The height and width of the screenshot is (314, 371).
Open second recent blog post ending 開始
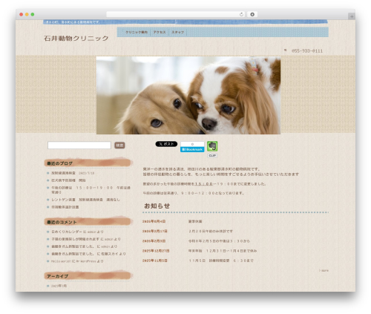(x=68, y=180)
